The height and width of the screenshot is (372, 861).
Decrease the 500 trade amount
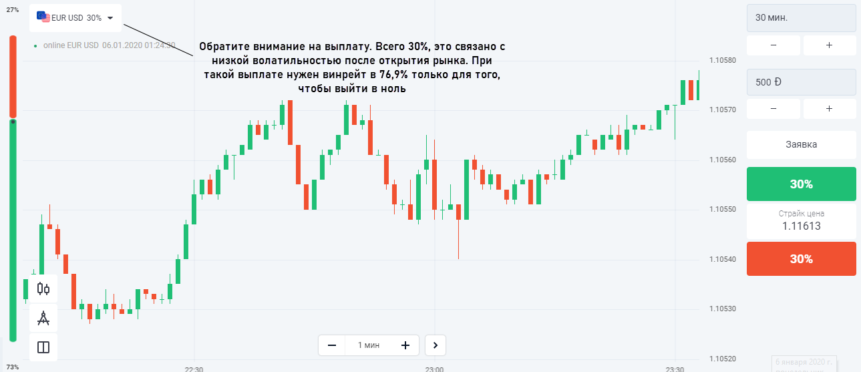[773, 108]
